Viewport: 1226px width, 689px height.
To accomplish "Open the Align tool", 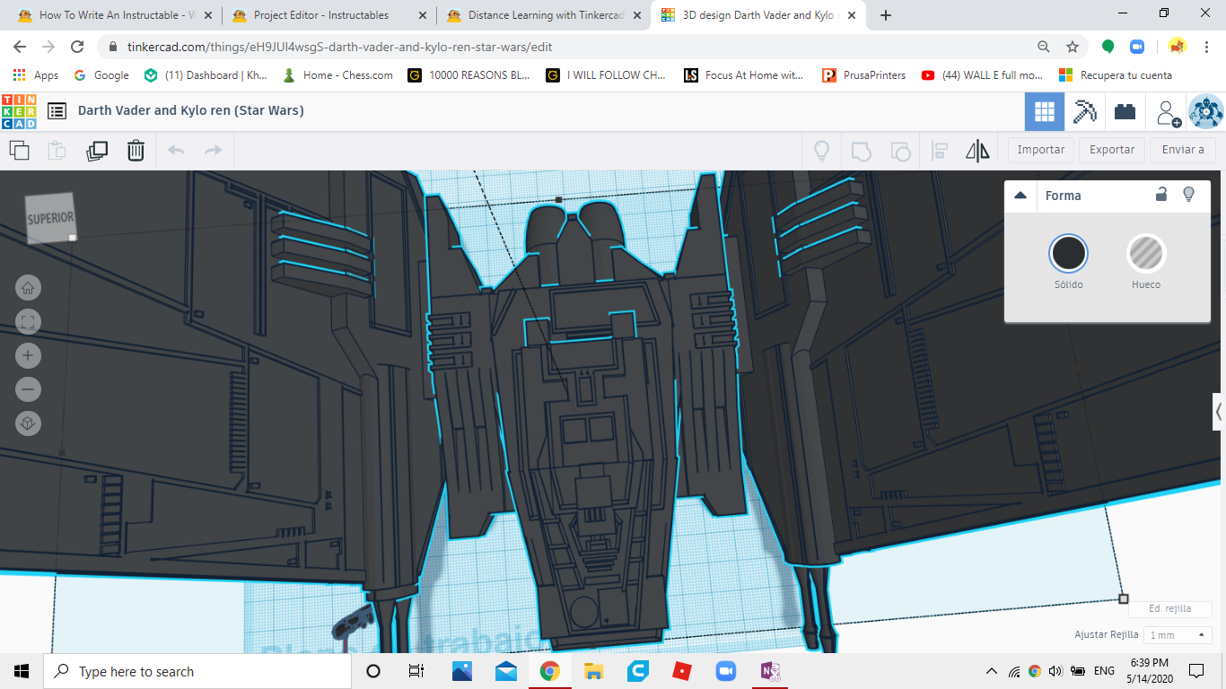I will click(940, 151).
